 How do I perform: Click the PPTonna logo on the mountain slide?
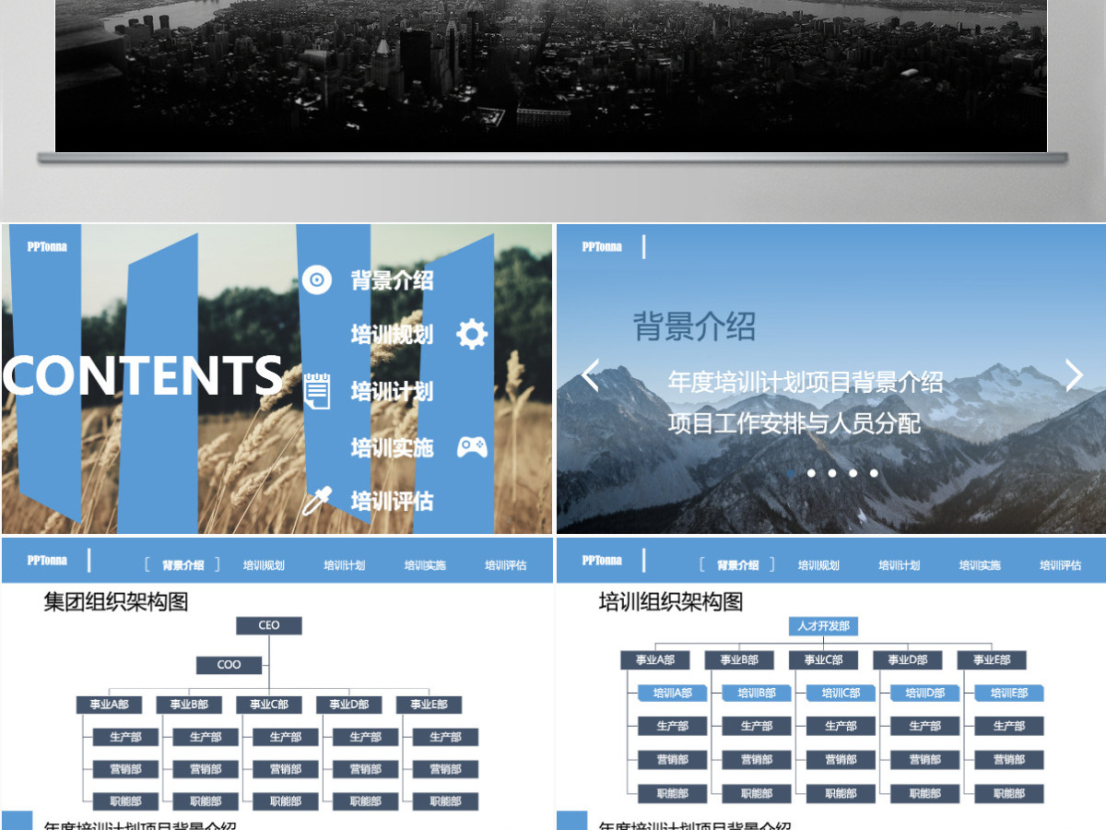602,246
